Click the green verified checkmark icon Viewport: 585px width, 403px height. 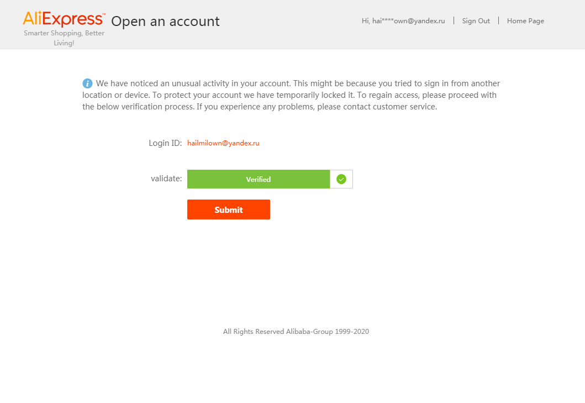tap(341, 179)
